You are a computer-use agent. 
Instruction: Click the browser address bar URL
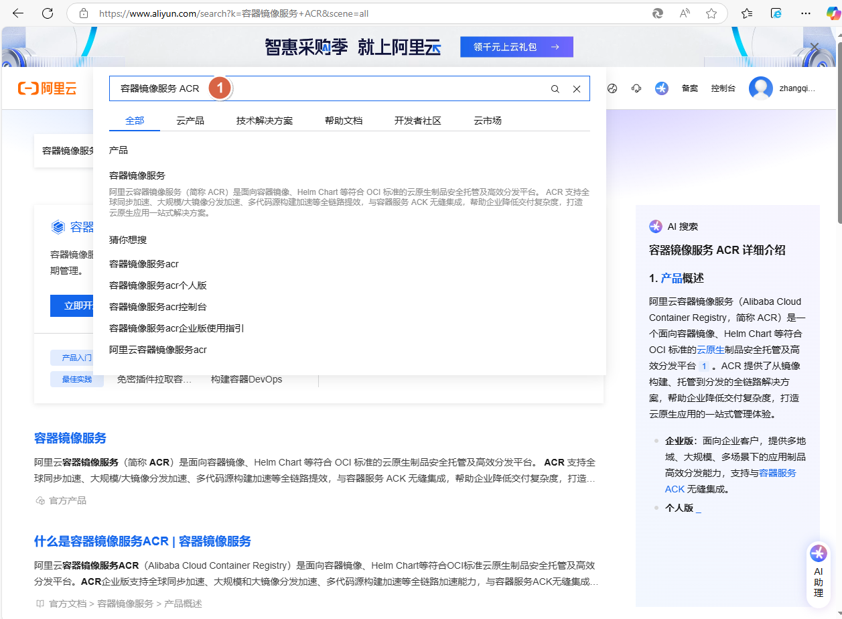pos(234,13)
